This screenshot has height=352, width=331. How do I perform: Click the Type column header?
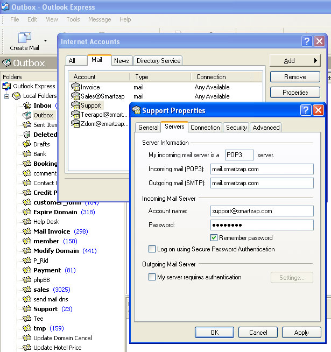pyautogui.click(x=160, y=77)
